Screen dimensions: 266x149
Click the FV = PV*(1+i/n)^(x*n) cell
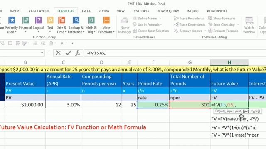(234, 128)
